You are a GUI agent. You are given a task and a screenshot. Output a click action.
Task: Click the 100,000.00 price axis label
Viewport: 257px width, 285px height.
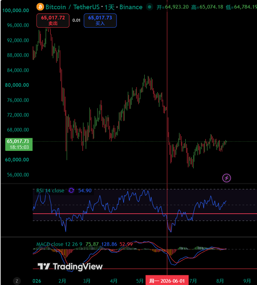pyautogui.click(x=16, y=10)
